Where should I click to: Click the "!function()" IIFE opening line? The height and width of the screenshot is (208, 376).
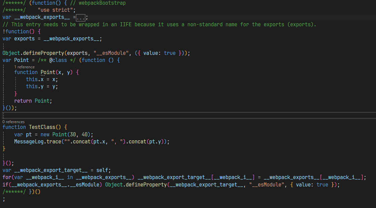click(x=20, y=32)
